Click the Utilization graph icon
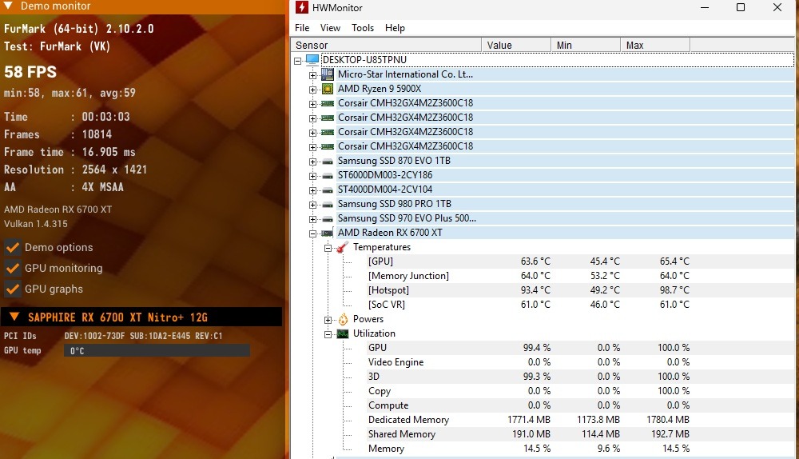Viewport: 799px width, 459px height. coord(343,333)
